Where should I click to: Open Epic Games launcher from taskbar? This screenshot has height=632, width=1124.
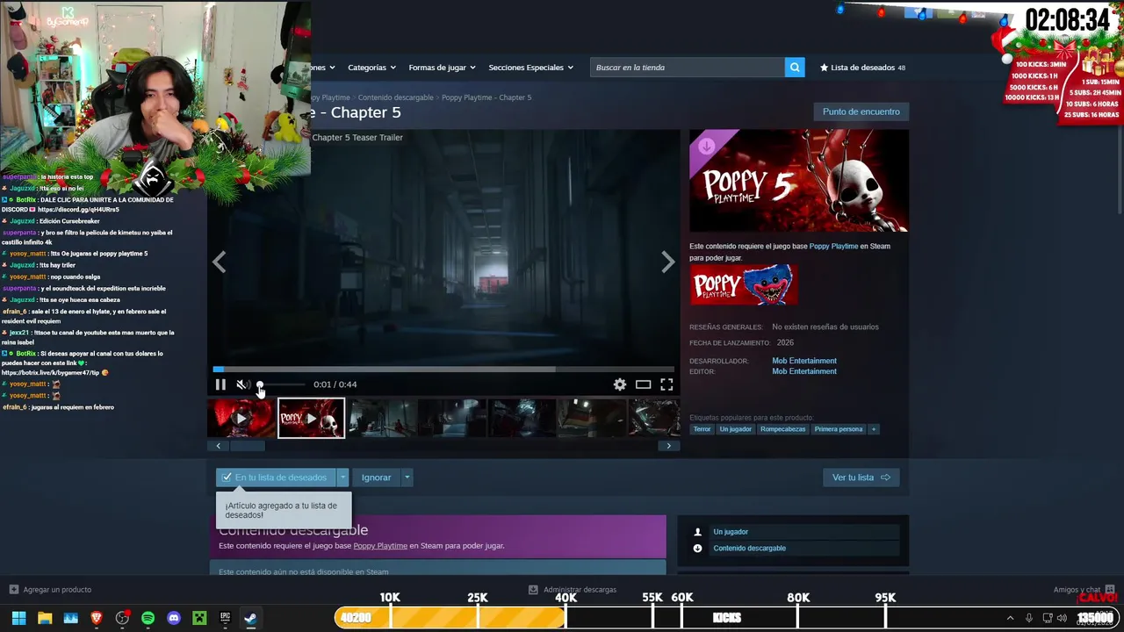pyautogui.click(x=225, y=618)
